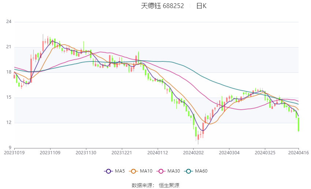Click the 20240202 date axis label
The image size is (311, 189).
[x=194, y=153]
